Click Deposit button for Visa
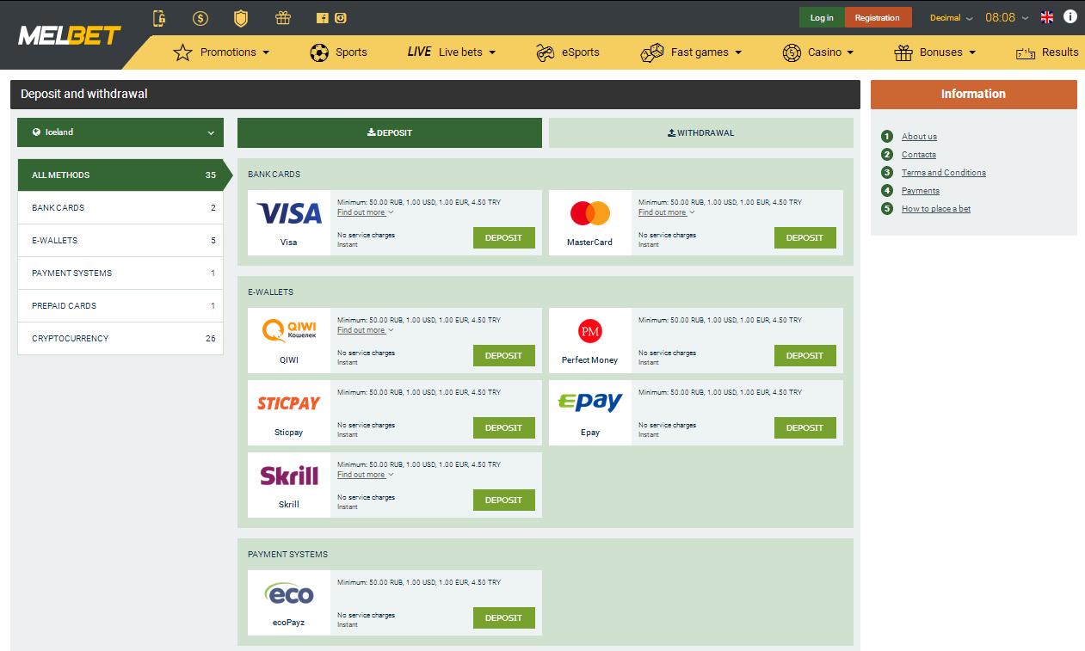The height and width of the screenshot is (651, 1085). coord(504,238)
